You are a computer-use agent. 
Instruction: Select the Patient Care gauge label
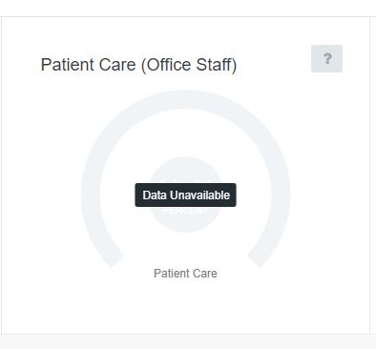[x=185, y=274]
